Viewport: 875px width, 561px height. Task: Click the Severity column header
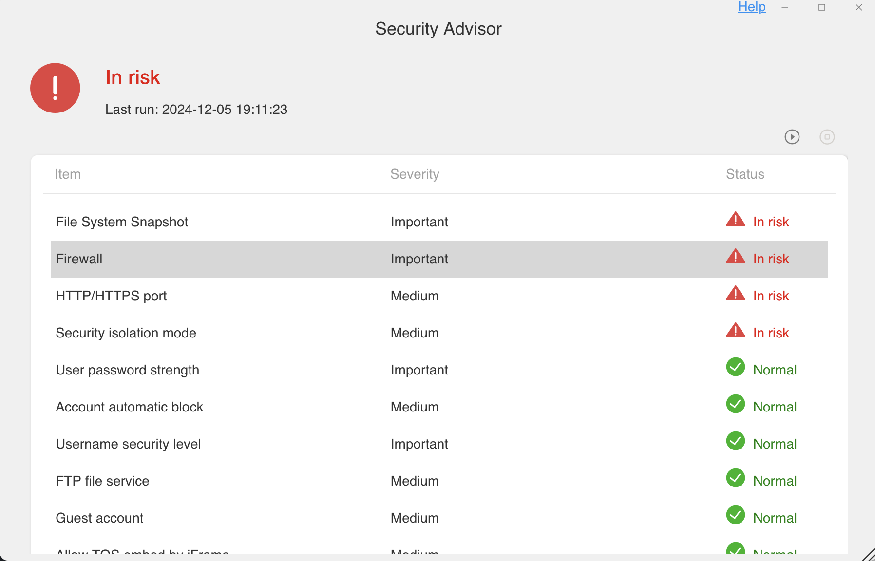(x=415, y=174)
